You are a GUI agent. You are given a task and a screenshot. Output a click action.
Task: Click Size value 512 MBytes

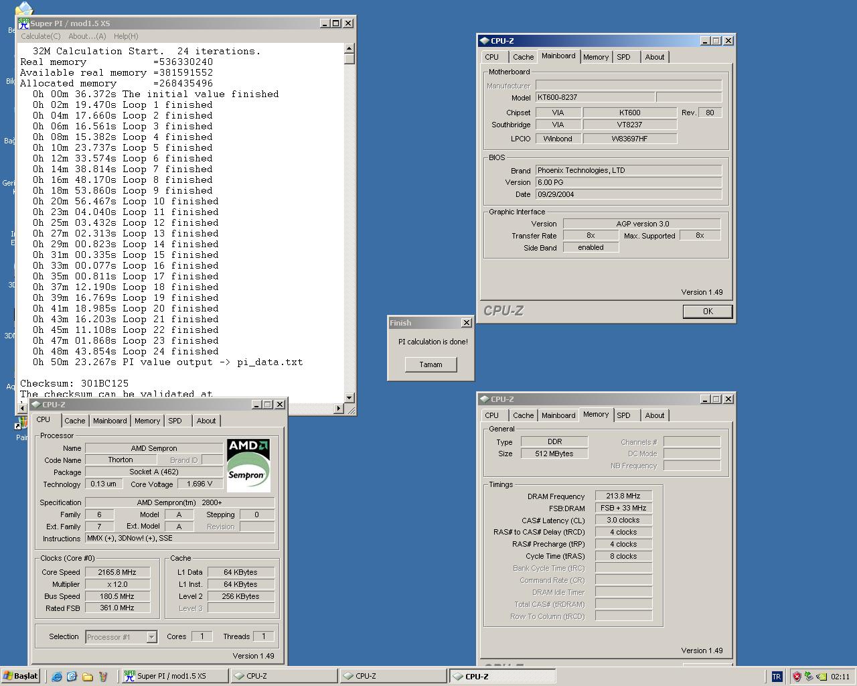(554, 454)
